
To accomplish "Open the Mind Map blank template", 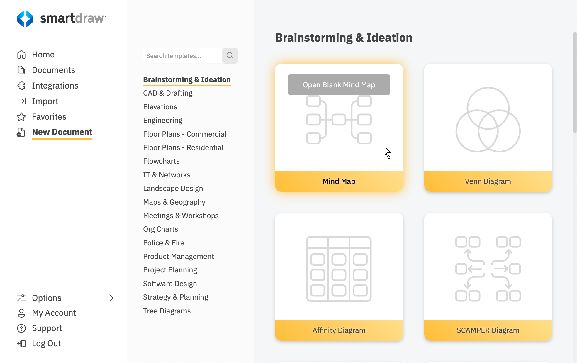I will click(x=339, y=84).
